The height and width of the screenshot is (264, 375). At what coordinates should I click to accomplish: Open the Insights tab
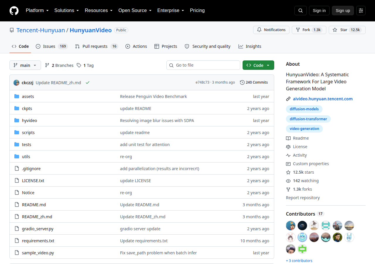(x=250, y=46)
